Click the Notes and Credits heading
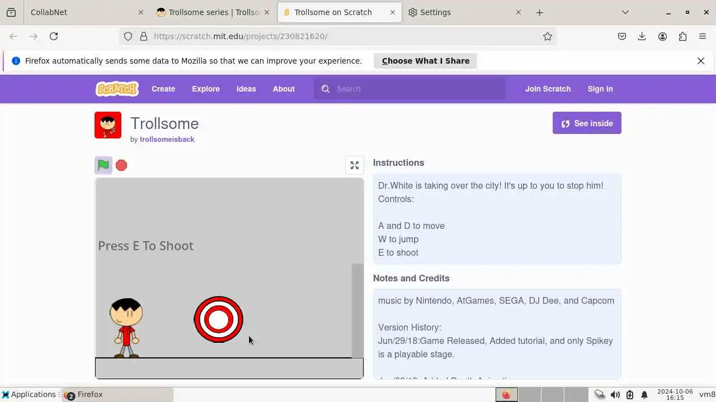The width and height of the screenshot is (716, 402). [x=411, y=278]
